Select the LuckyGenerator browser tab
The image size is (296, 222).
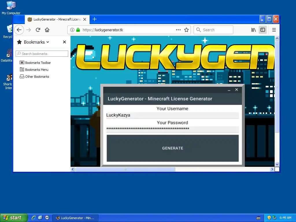[x=57, y=19]
